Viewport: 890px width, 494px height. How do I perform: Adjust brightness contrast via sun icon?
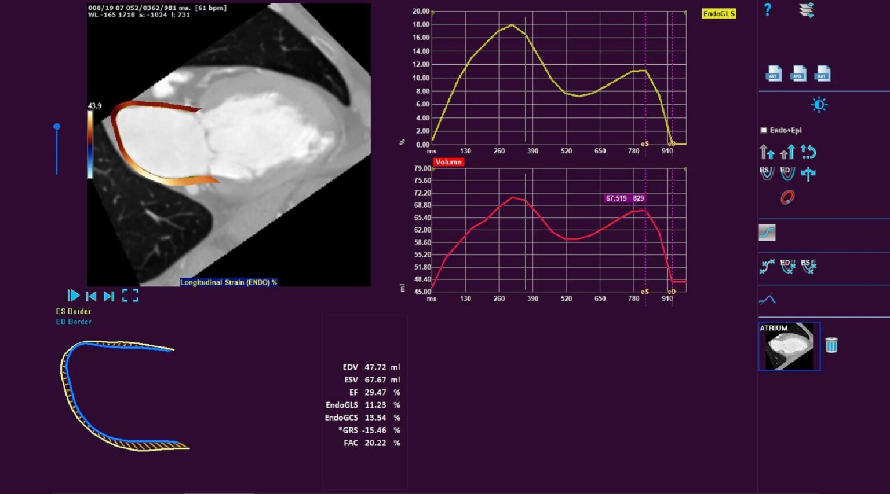(819, 105)
